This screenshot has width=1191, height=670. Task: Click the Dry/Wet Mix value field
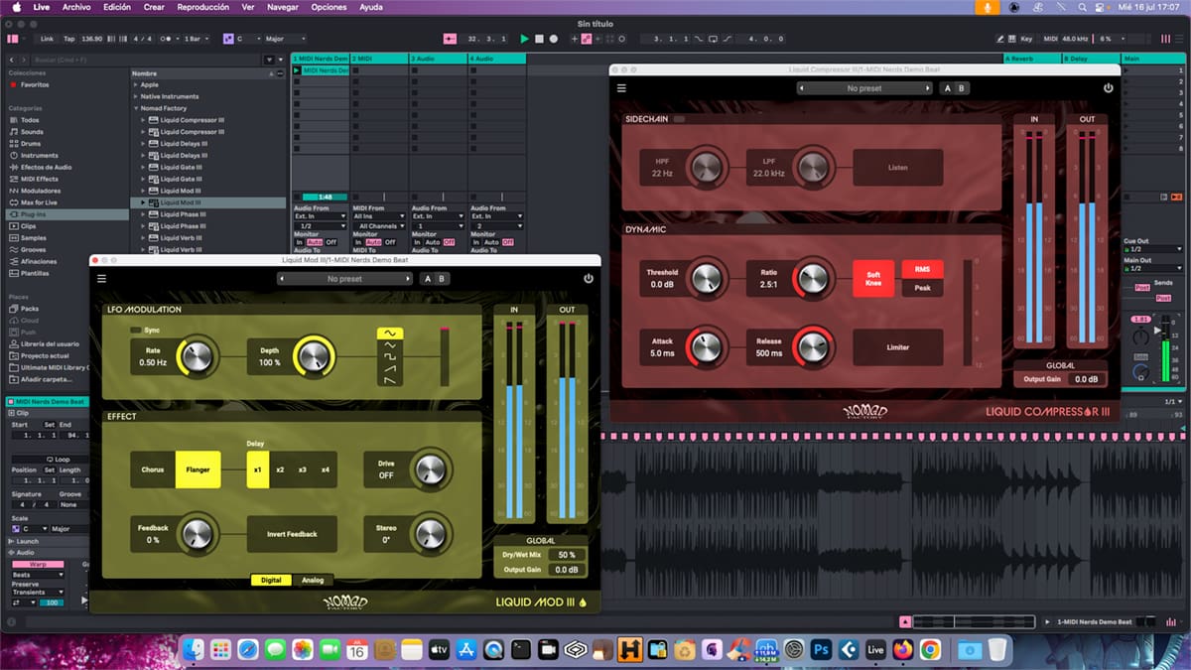click(567, 555)
